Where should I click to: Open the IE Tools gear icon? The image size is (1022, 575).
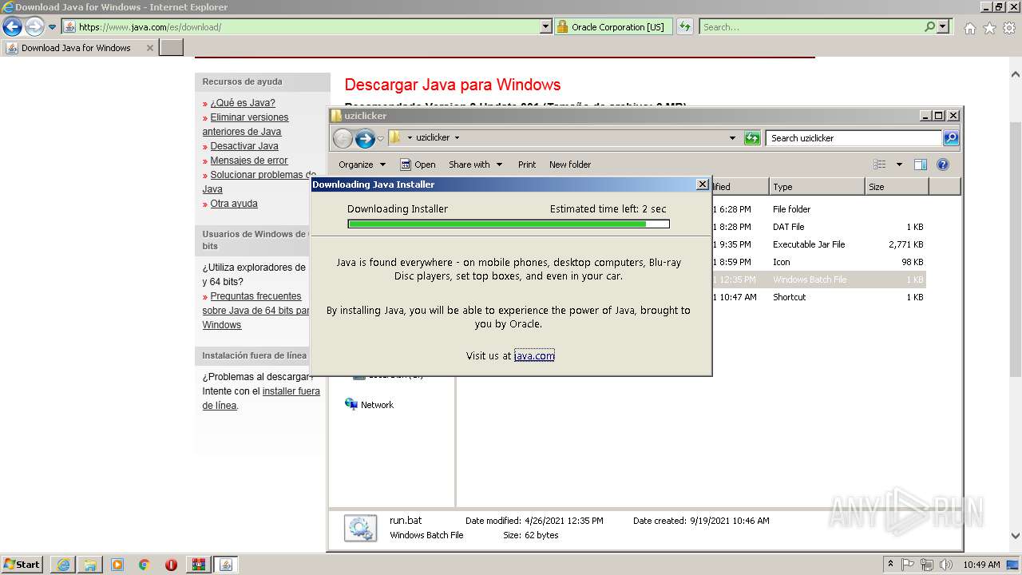(1009, 28)
